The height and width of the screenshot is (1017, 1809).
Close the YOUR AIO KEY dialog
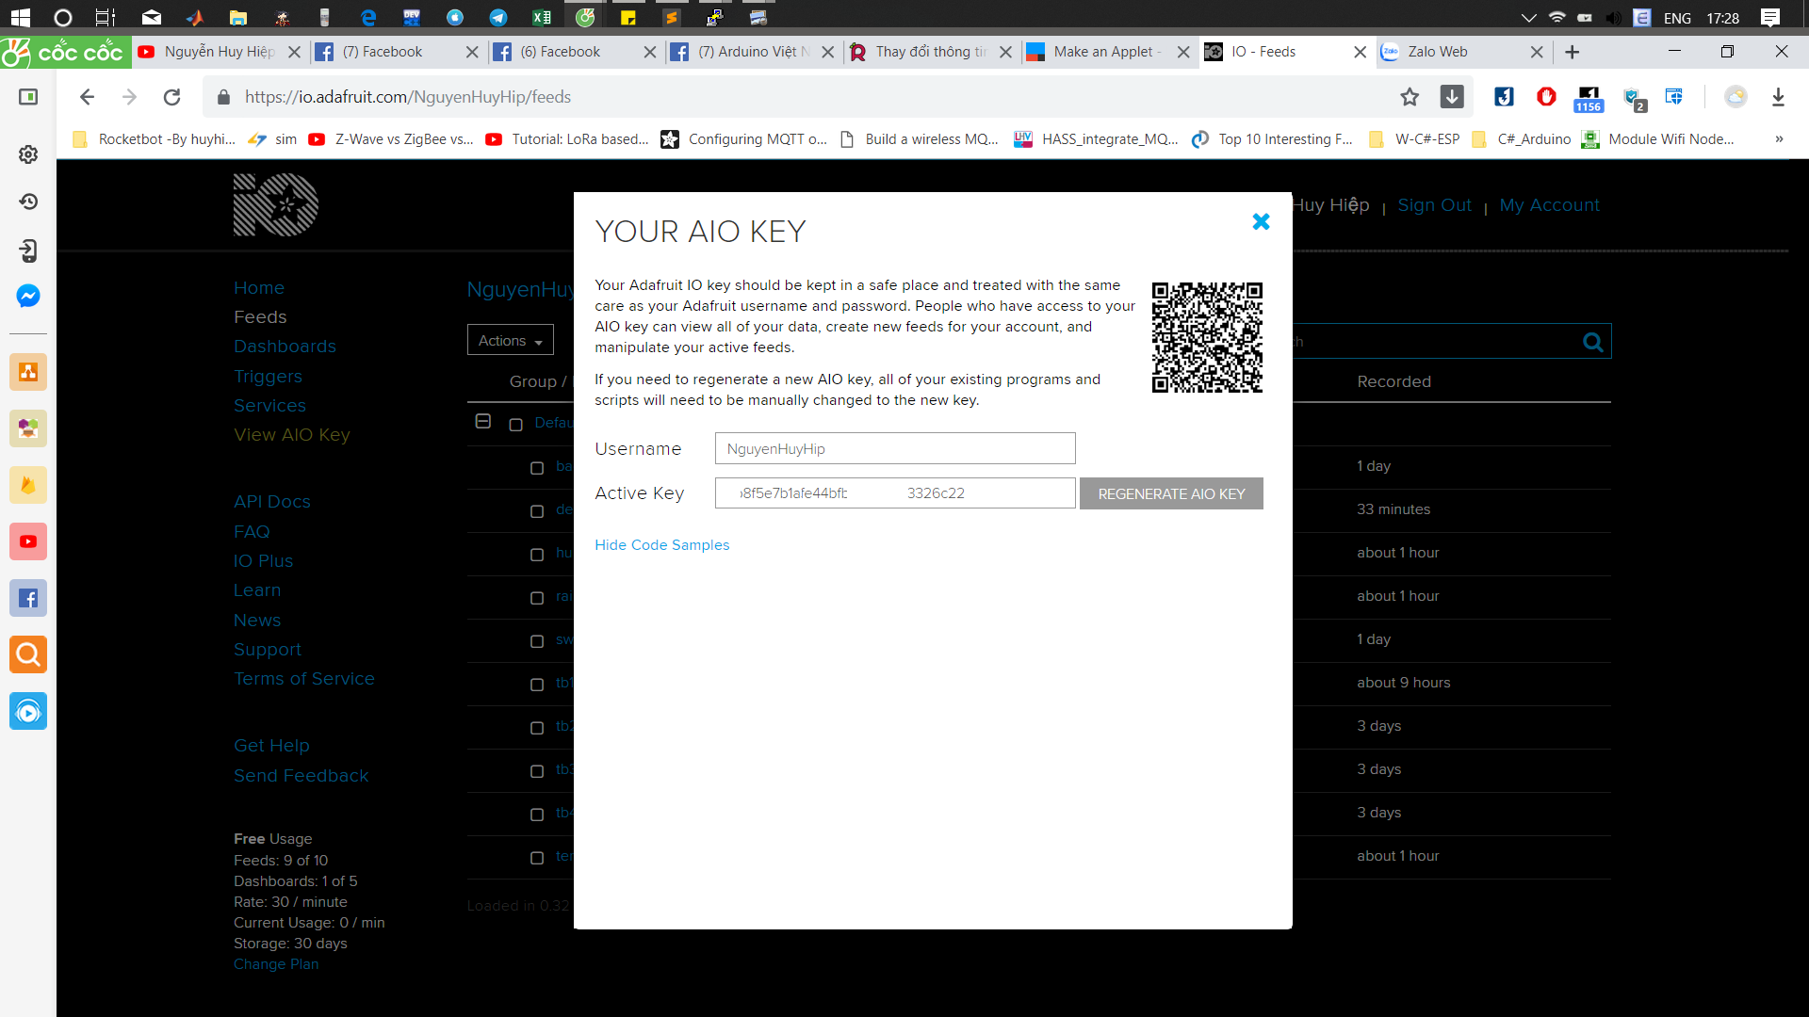pyautogui.click(x=1261, y=221)
